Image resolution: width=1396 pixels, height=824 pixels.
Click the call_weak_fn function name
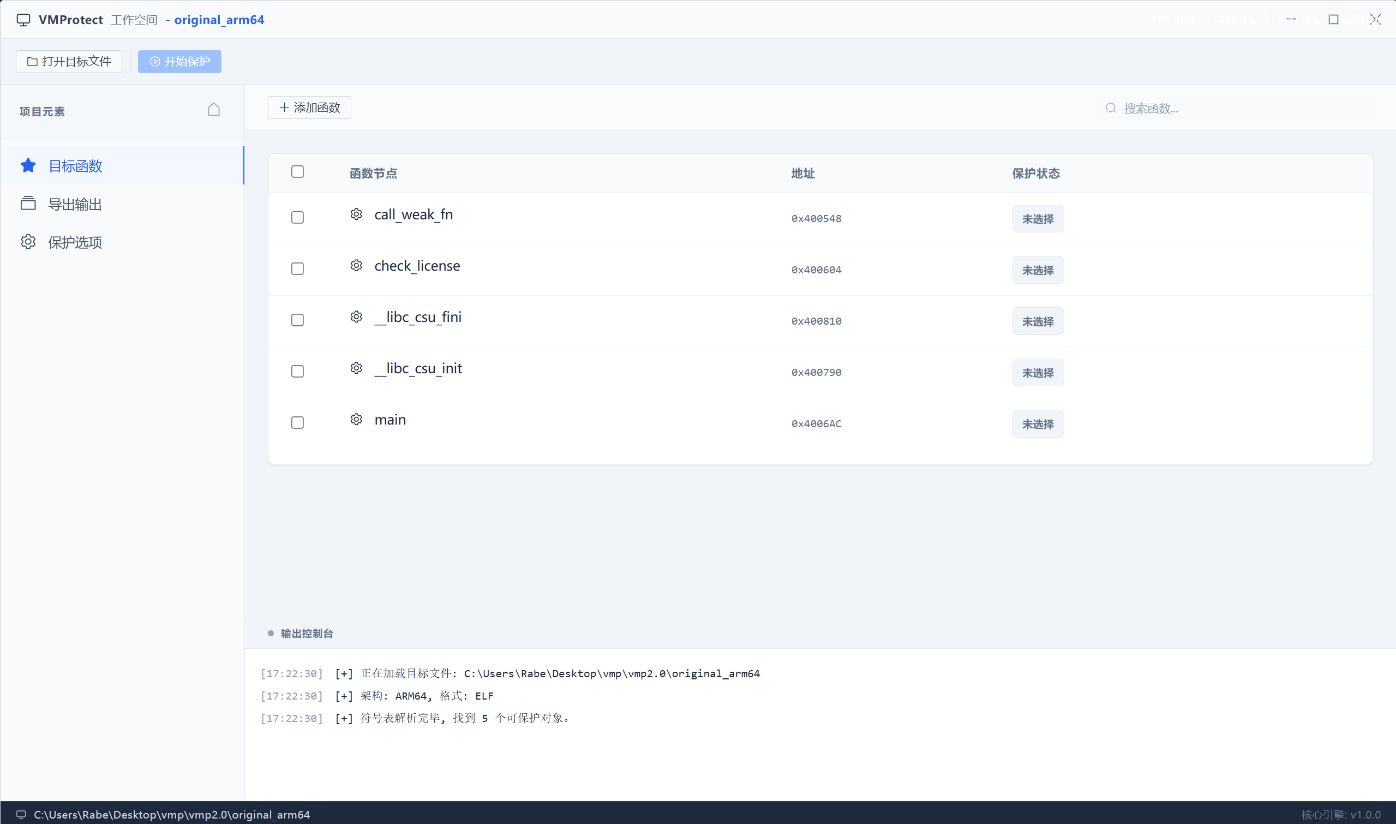414,214
